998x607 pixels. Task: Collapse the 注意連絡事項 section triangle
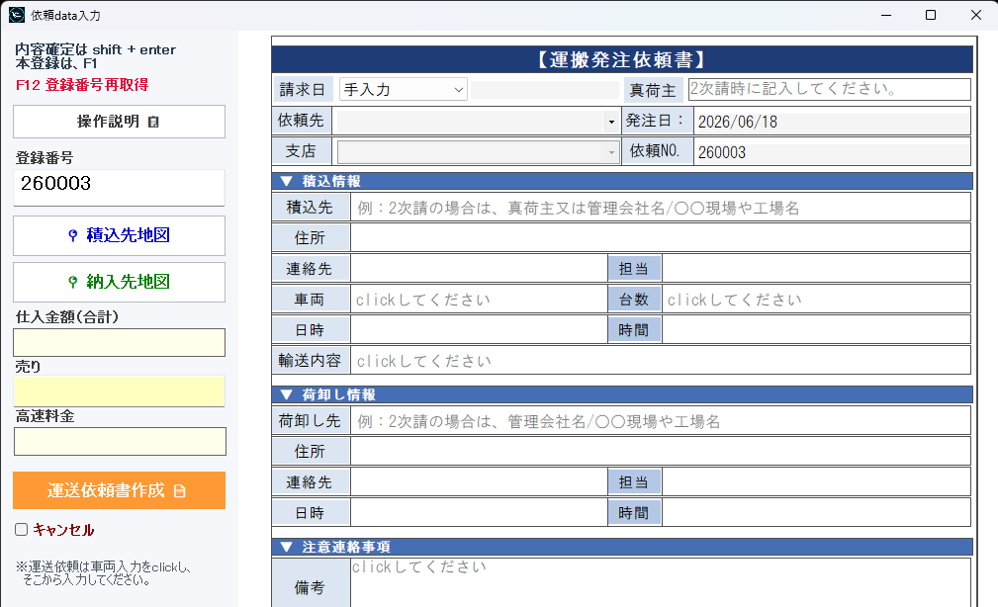click(x=287, y=547)
